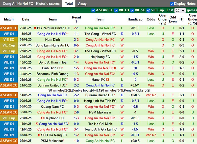The height and width of the screenshot is (144, 197).
Task: Click Win1/2 odds on 14/05/25 row
Action: pyautogui.click(x=151, y=95)
